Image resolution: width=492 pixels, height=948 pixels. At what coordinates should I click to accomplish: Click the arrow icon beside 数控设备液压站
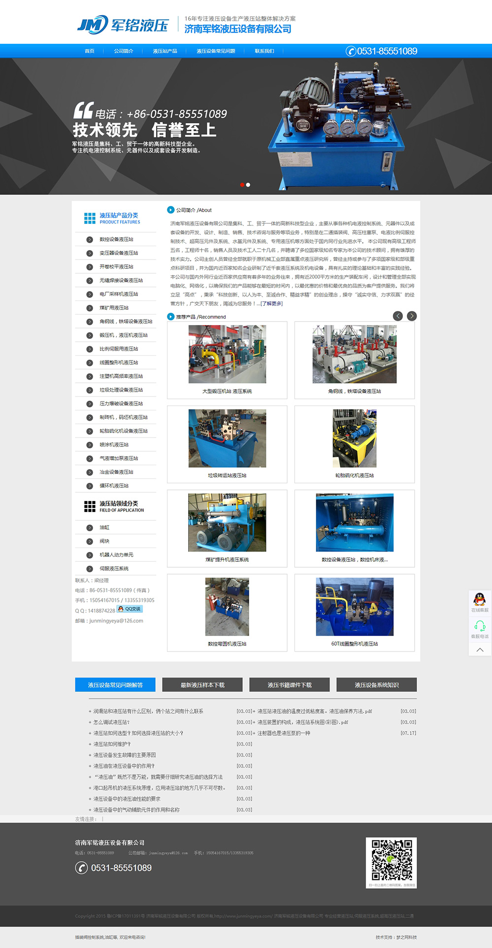[90, 240]
